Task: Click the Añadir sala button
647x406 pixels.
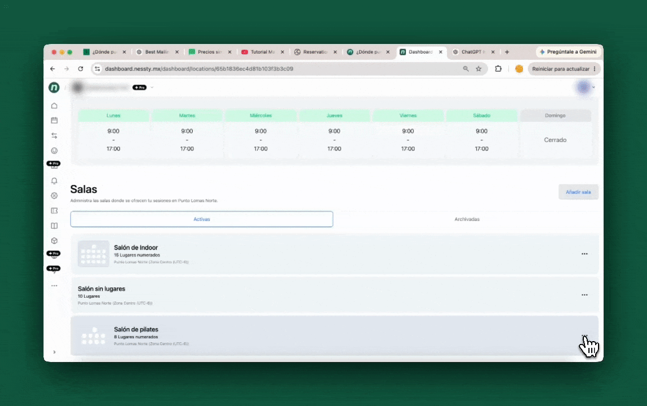Action: (x=578, y=192)
